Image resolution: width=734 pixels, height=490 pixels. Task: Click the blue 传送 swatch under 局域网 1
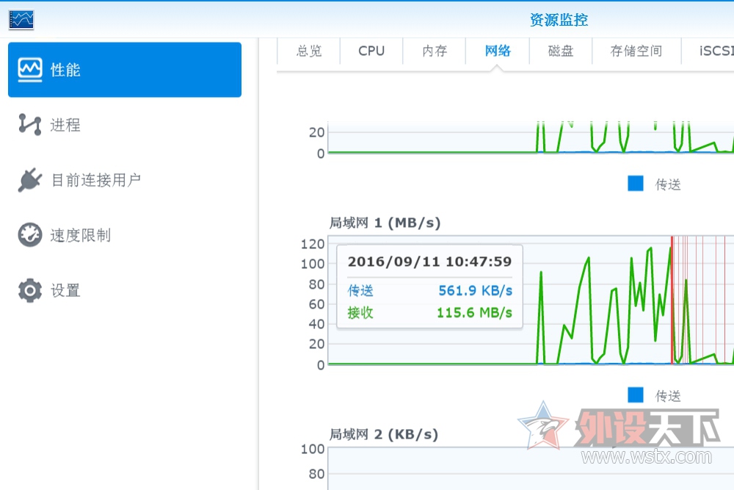(x=636, y=395)
